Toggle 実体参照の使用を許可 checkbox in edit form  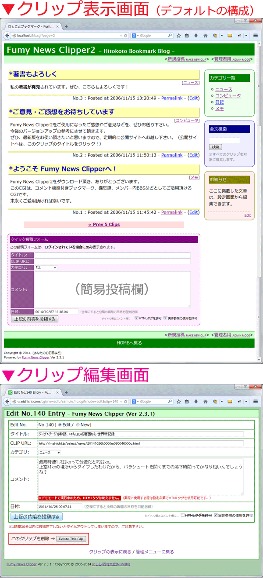[x=215, y=515]
